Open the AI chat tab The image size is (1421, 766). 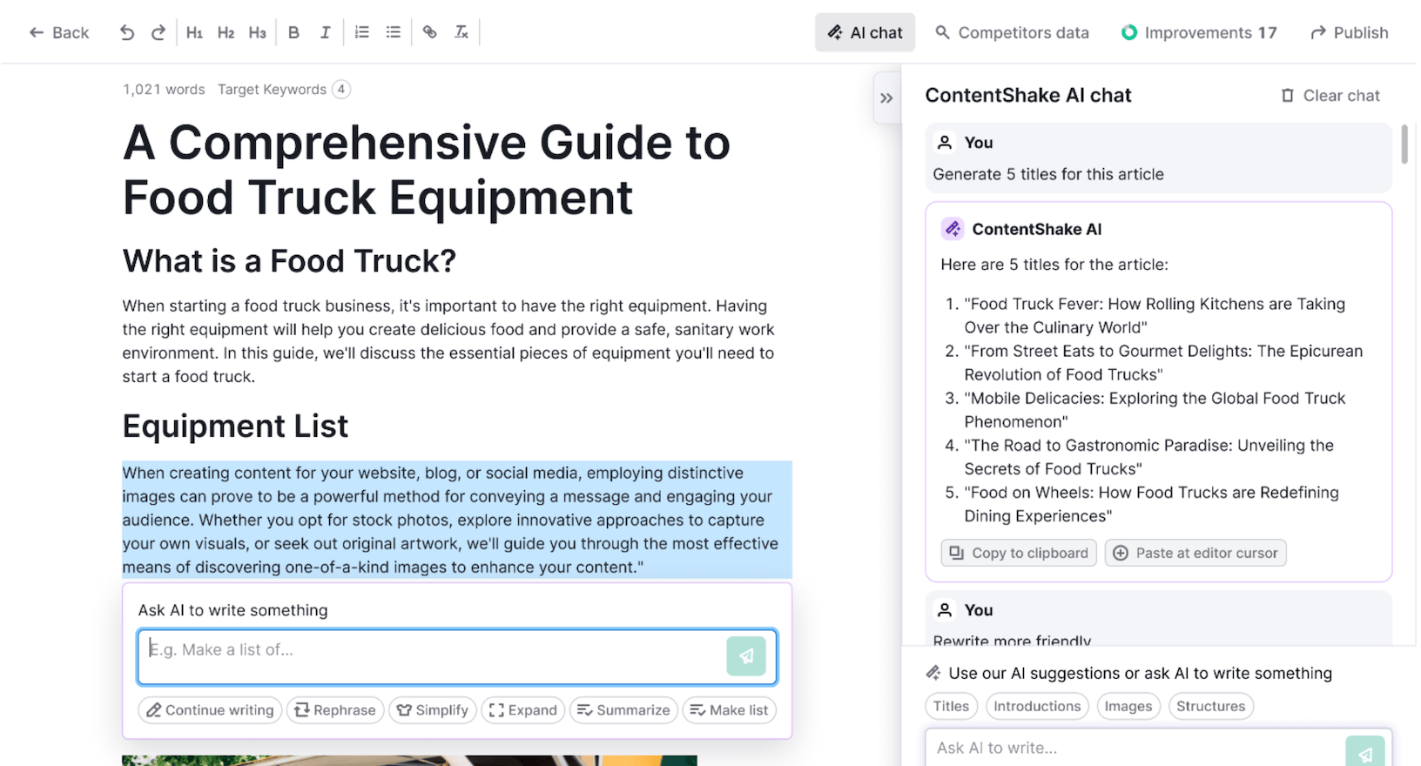point(865,32)
